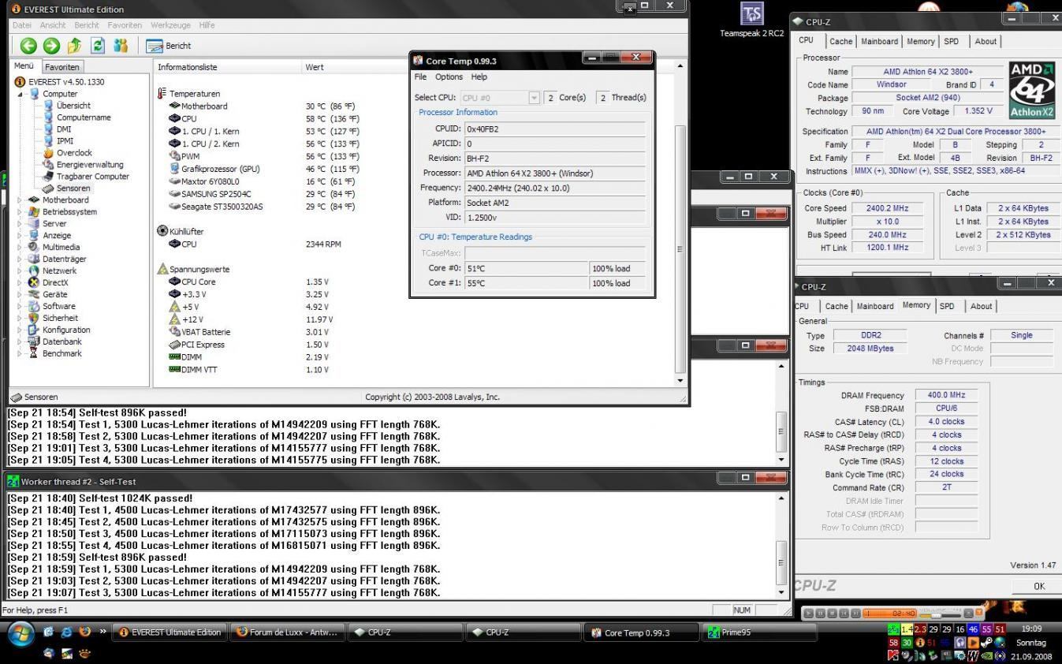1062x664 pixels.
Task: Open Core Temp File menu
Action: pyautogui.click(x=420, y=76)
